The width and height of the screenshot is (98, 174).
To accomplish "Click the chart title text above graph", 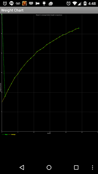I will tap(49, 15).
